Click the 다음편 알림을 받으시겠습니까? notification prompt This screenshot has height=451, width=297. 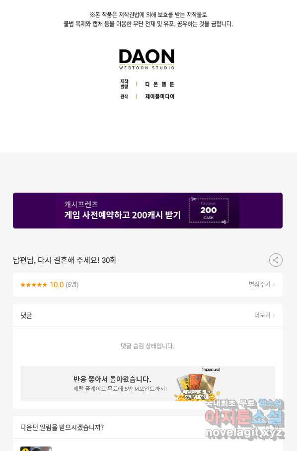click(62, 427)
